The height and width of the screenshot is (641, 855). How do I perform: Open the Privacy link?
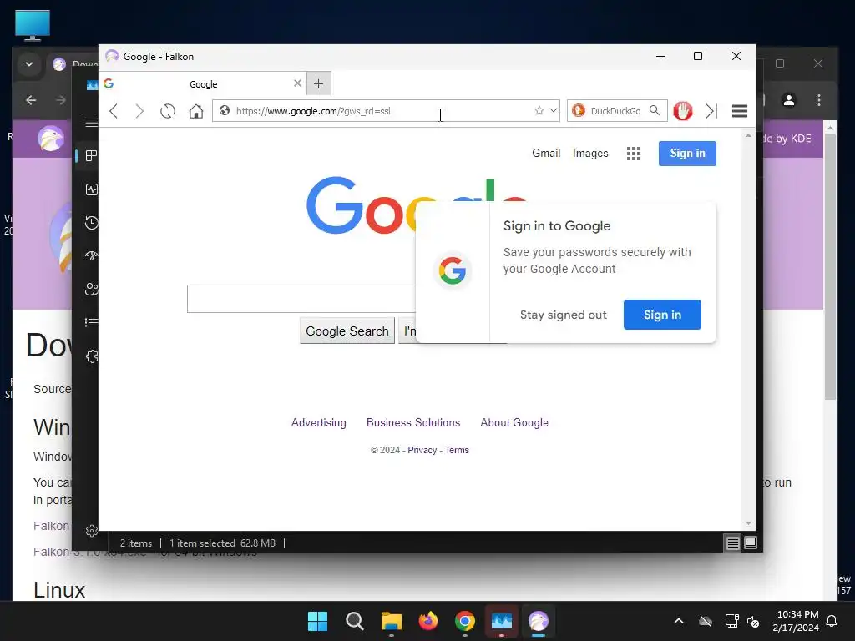point(422,450)
